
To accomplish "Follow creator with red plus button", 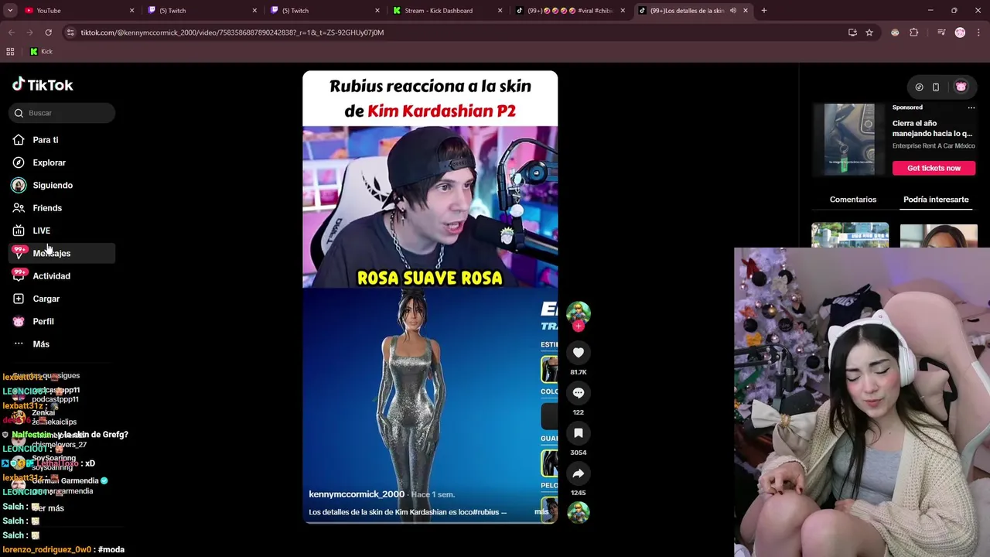I will click(578, 326).
